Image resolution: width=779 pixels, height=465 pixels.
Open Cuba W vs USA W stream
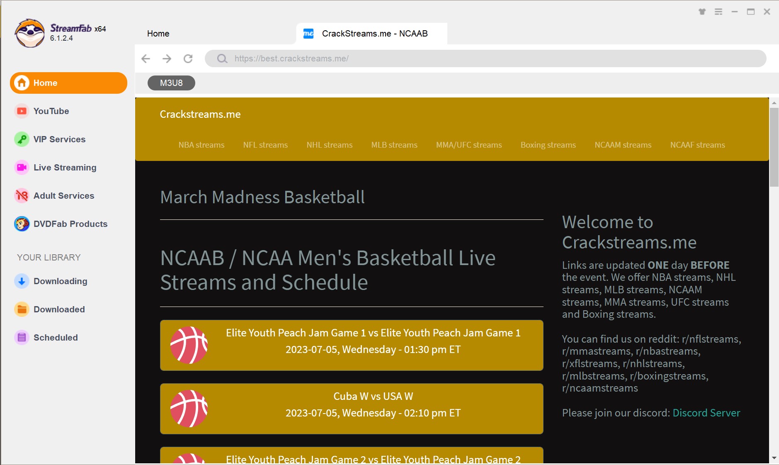click(x=352, y=409)
